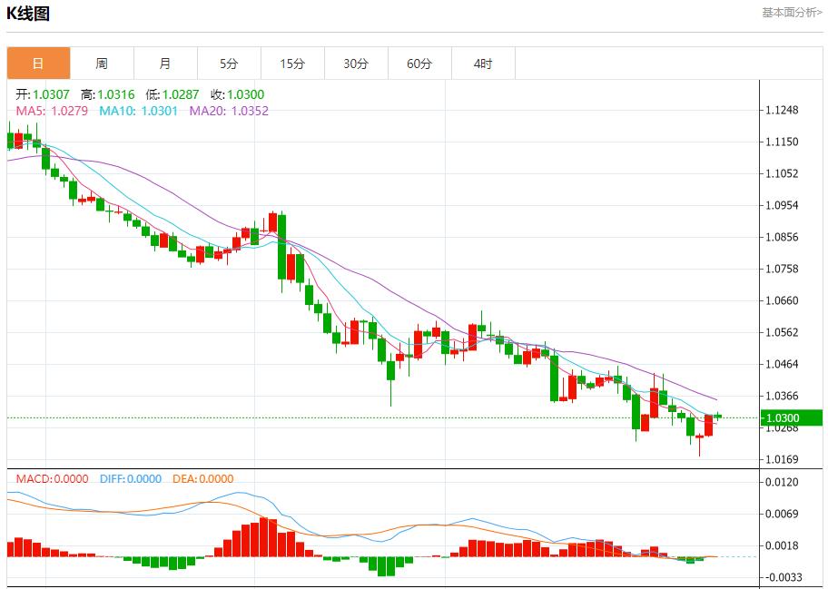Image resolution: width=828 pixels, height=589 pixels.
Task: Click the MA20 indicator label
Action: tap(229, 111)
